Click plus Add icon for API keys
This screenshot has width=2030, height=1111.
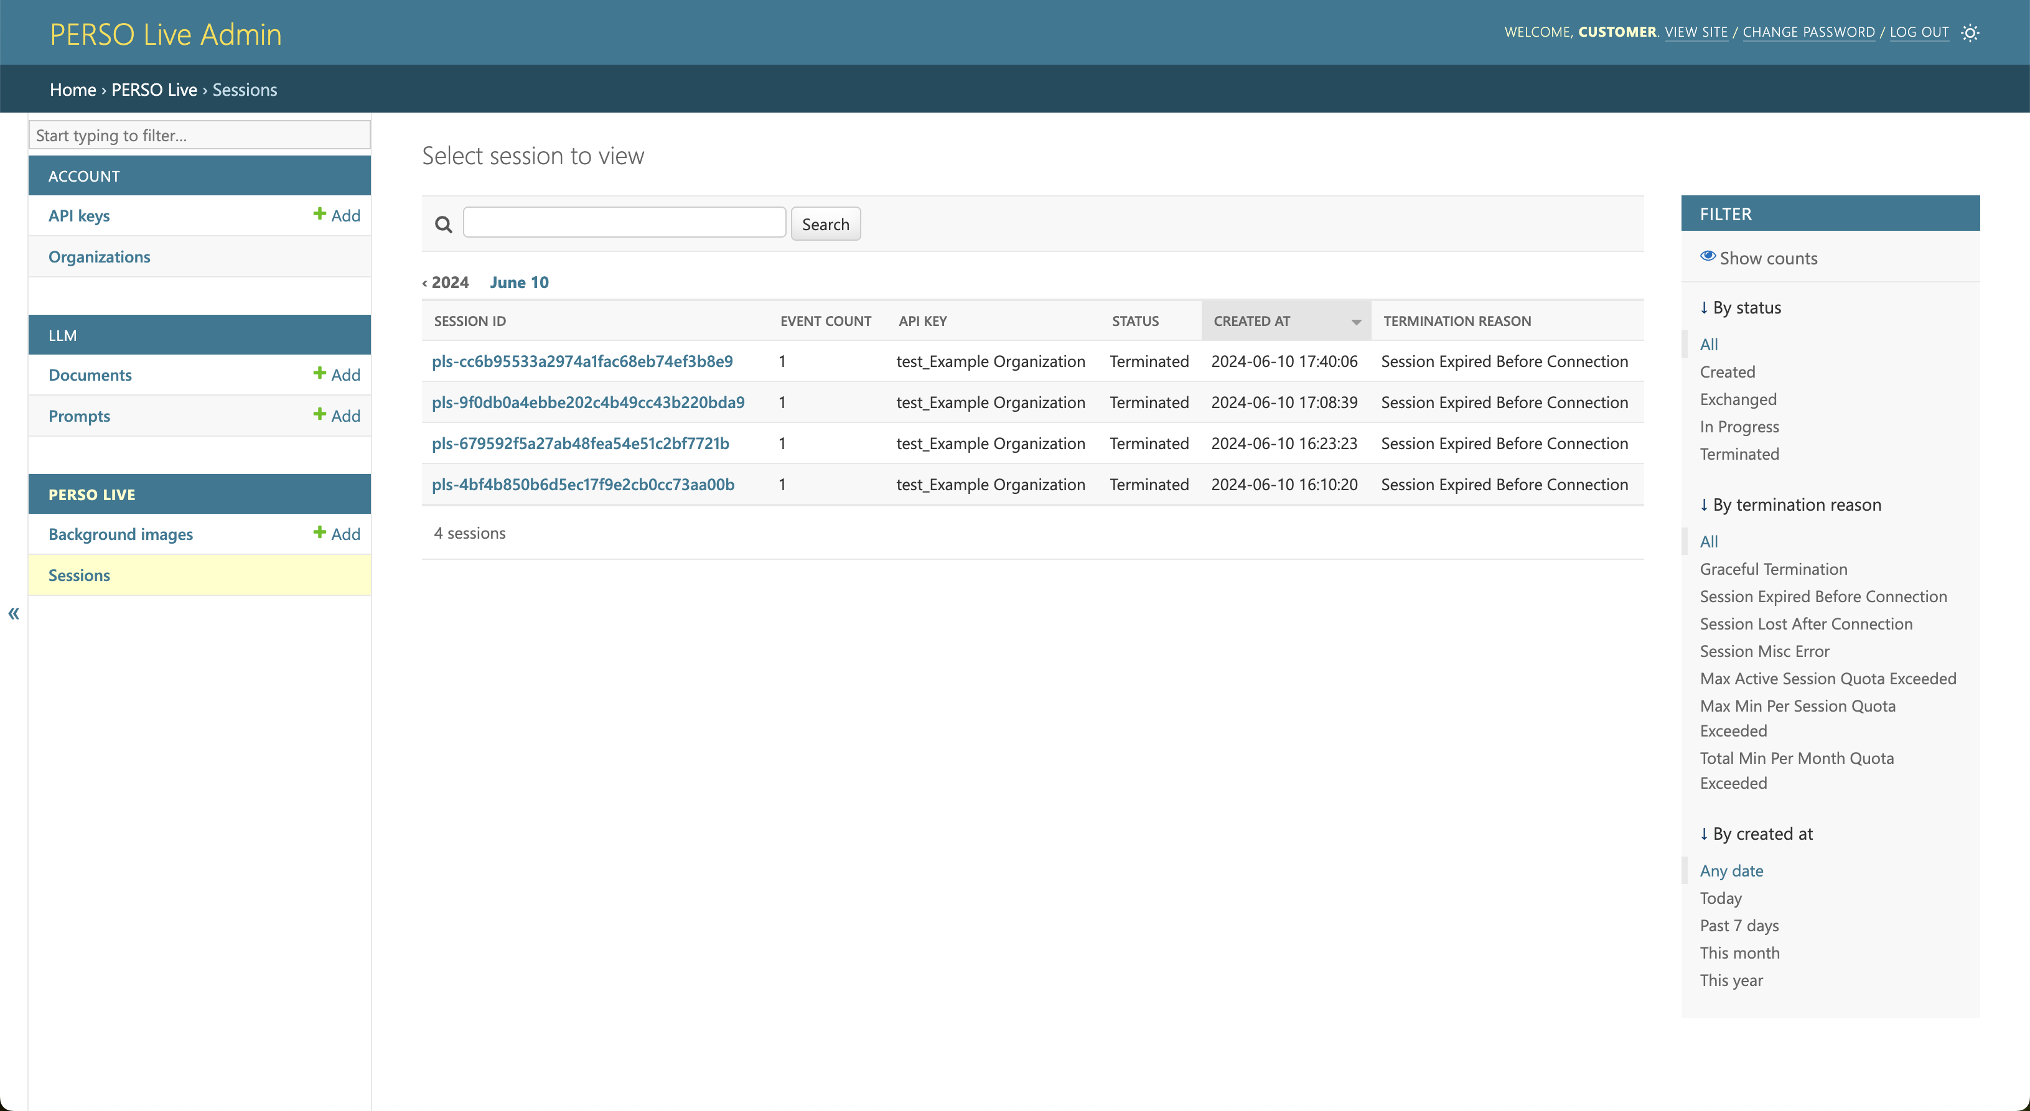319,215
